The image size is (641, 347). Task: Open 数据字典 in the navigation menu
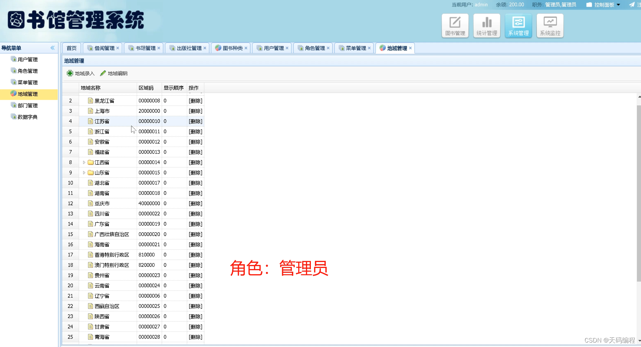[x=27, y=117]
